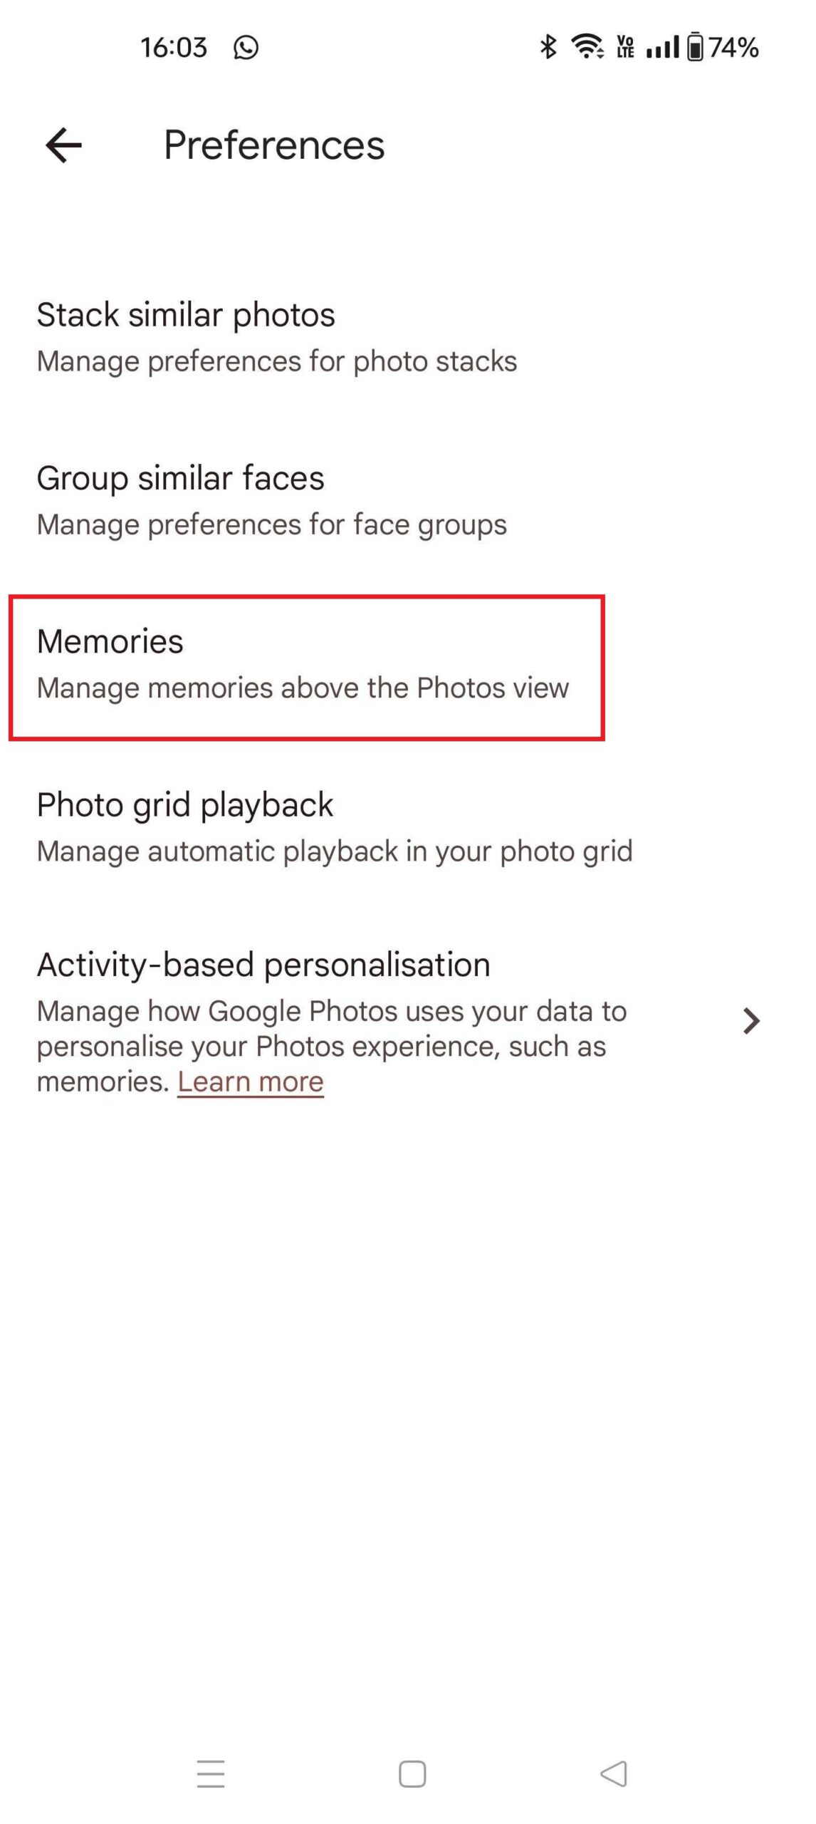Select the Memories preference entry
The image size is (816, 1824).
[x=303, y=663]
